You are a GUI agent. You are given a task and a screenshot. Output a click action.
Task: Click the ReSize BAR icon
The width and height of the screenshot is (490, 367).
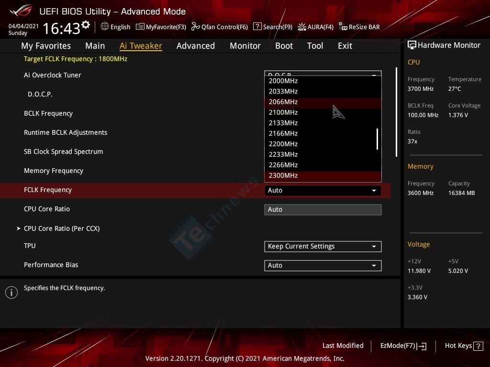click(343, 27)
